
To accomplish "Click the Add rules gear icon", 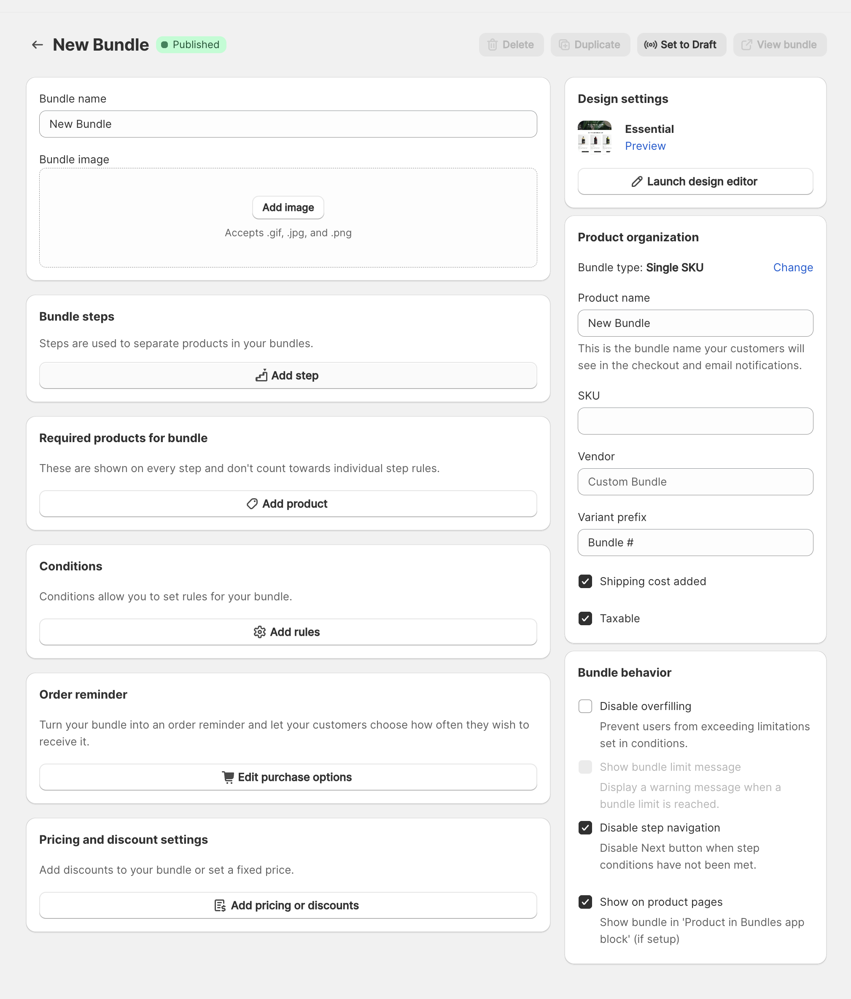I will 259,632.
